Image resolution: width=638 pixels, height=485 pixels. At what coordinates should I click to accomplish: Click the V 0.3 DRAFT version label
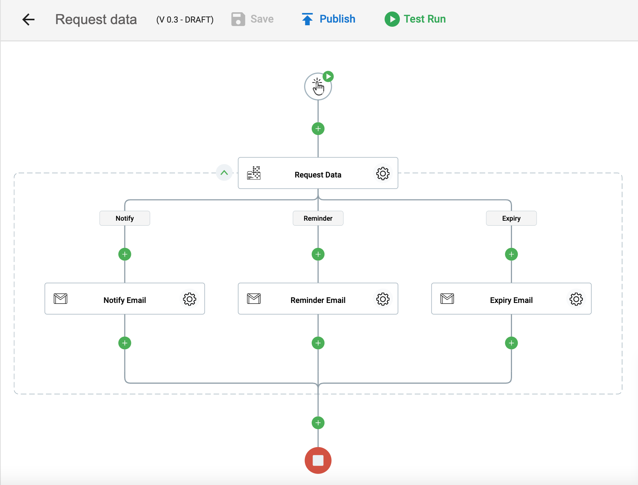185,20
